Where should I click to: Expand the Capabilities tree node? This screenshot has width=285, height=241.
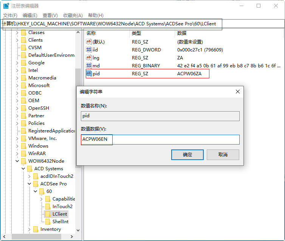pyautogui.click(x=42, y=199)
